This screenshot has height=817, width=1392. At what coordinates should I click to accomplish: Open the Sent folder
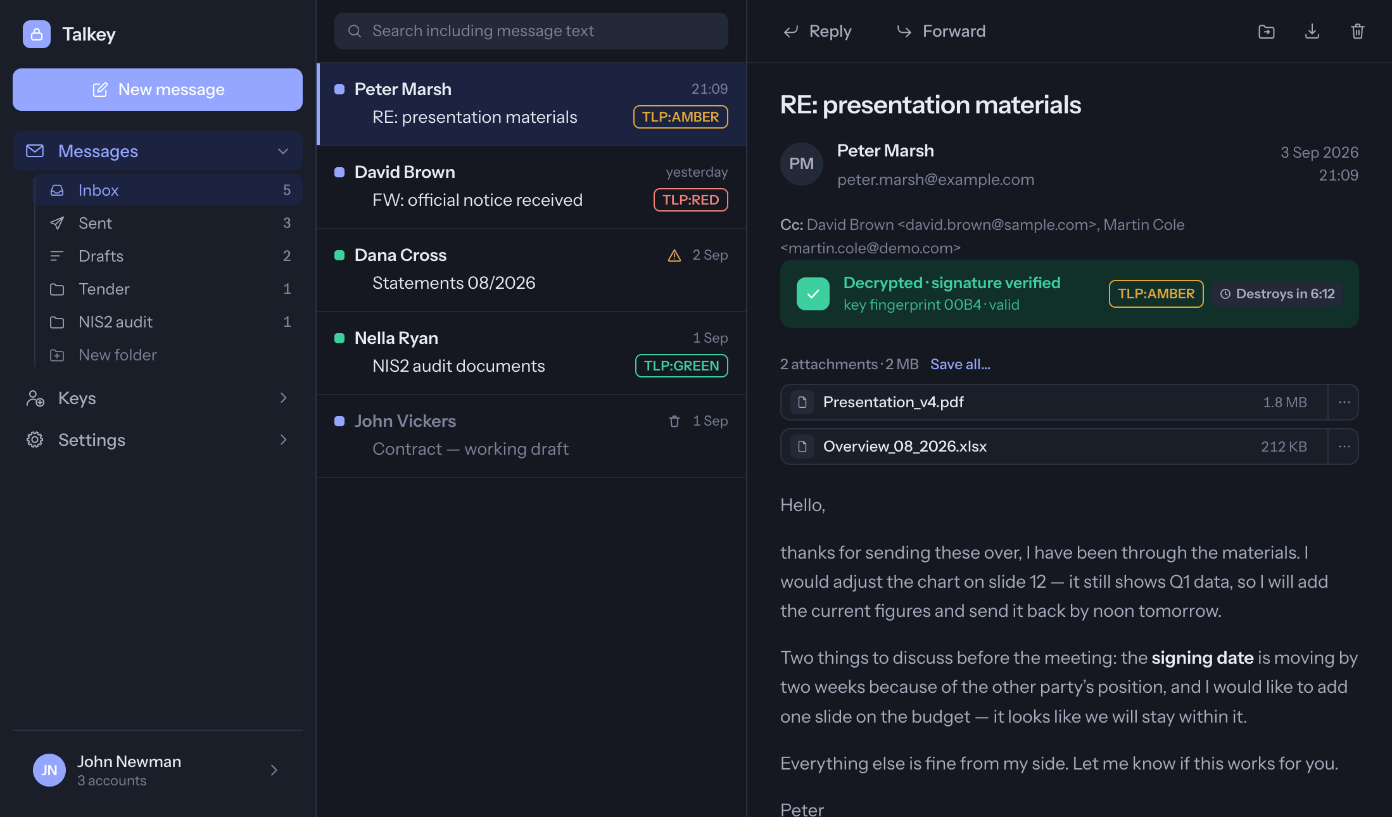click(x=168, y=223)
